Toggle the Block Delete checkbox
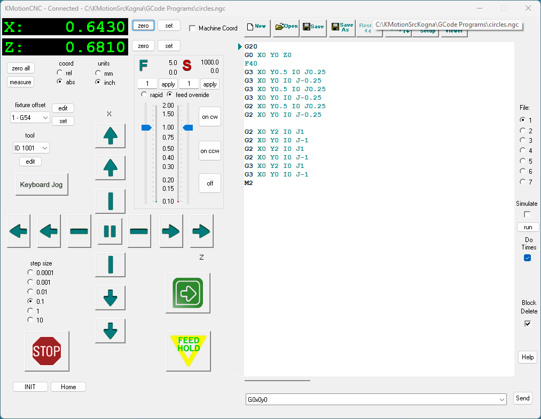The image size is (541, 419). (528, 324)
